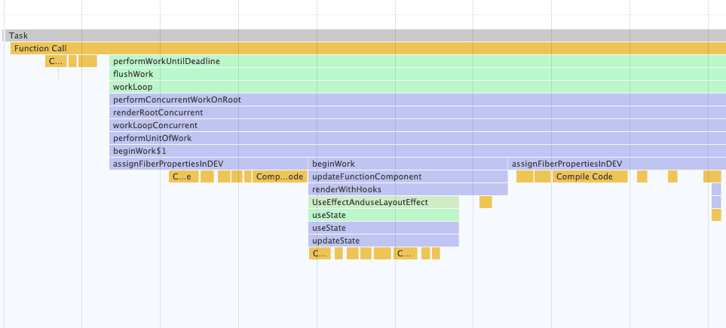Inspect the updateState frame
726x328 pixels.
pos(384,241)
